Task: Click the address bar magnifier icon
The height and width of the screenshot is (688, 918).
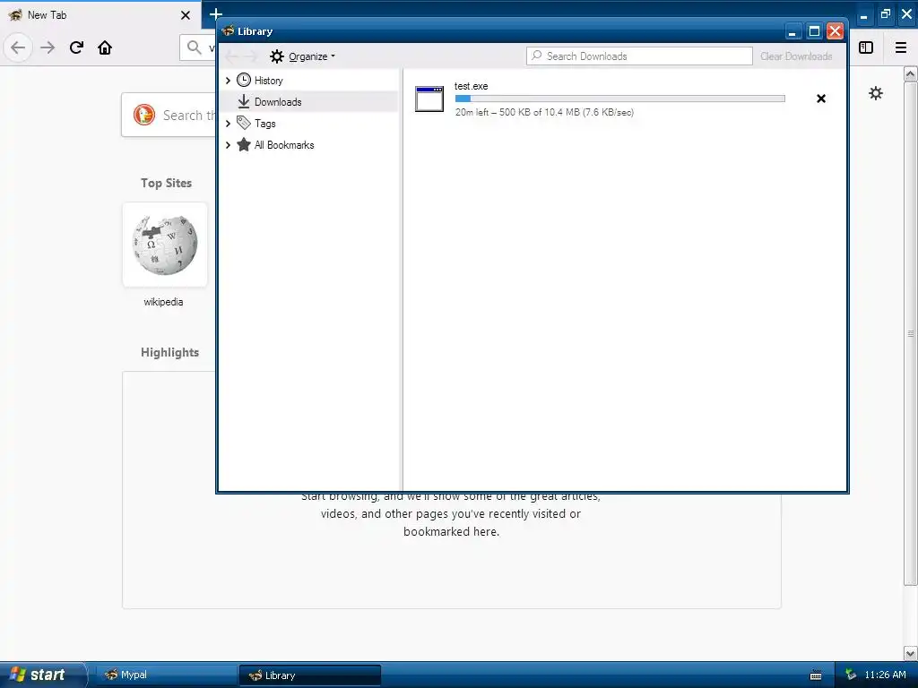Action: tap(194, 47)
